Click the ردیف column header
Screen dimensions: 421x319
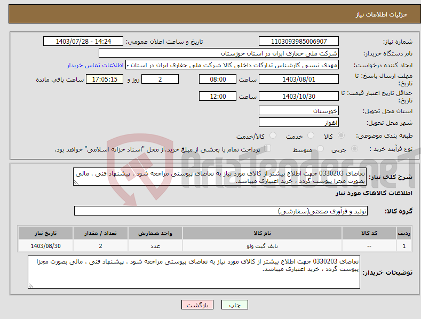[404, 233]
